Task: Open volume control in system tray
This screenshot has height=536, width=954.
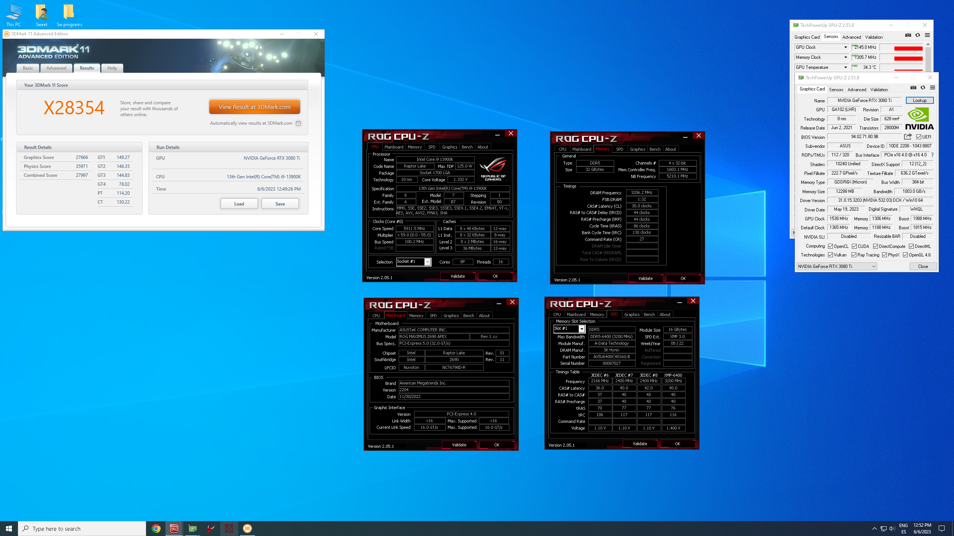Action: coord(892,529)
